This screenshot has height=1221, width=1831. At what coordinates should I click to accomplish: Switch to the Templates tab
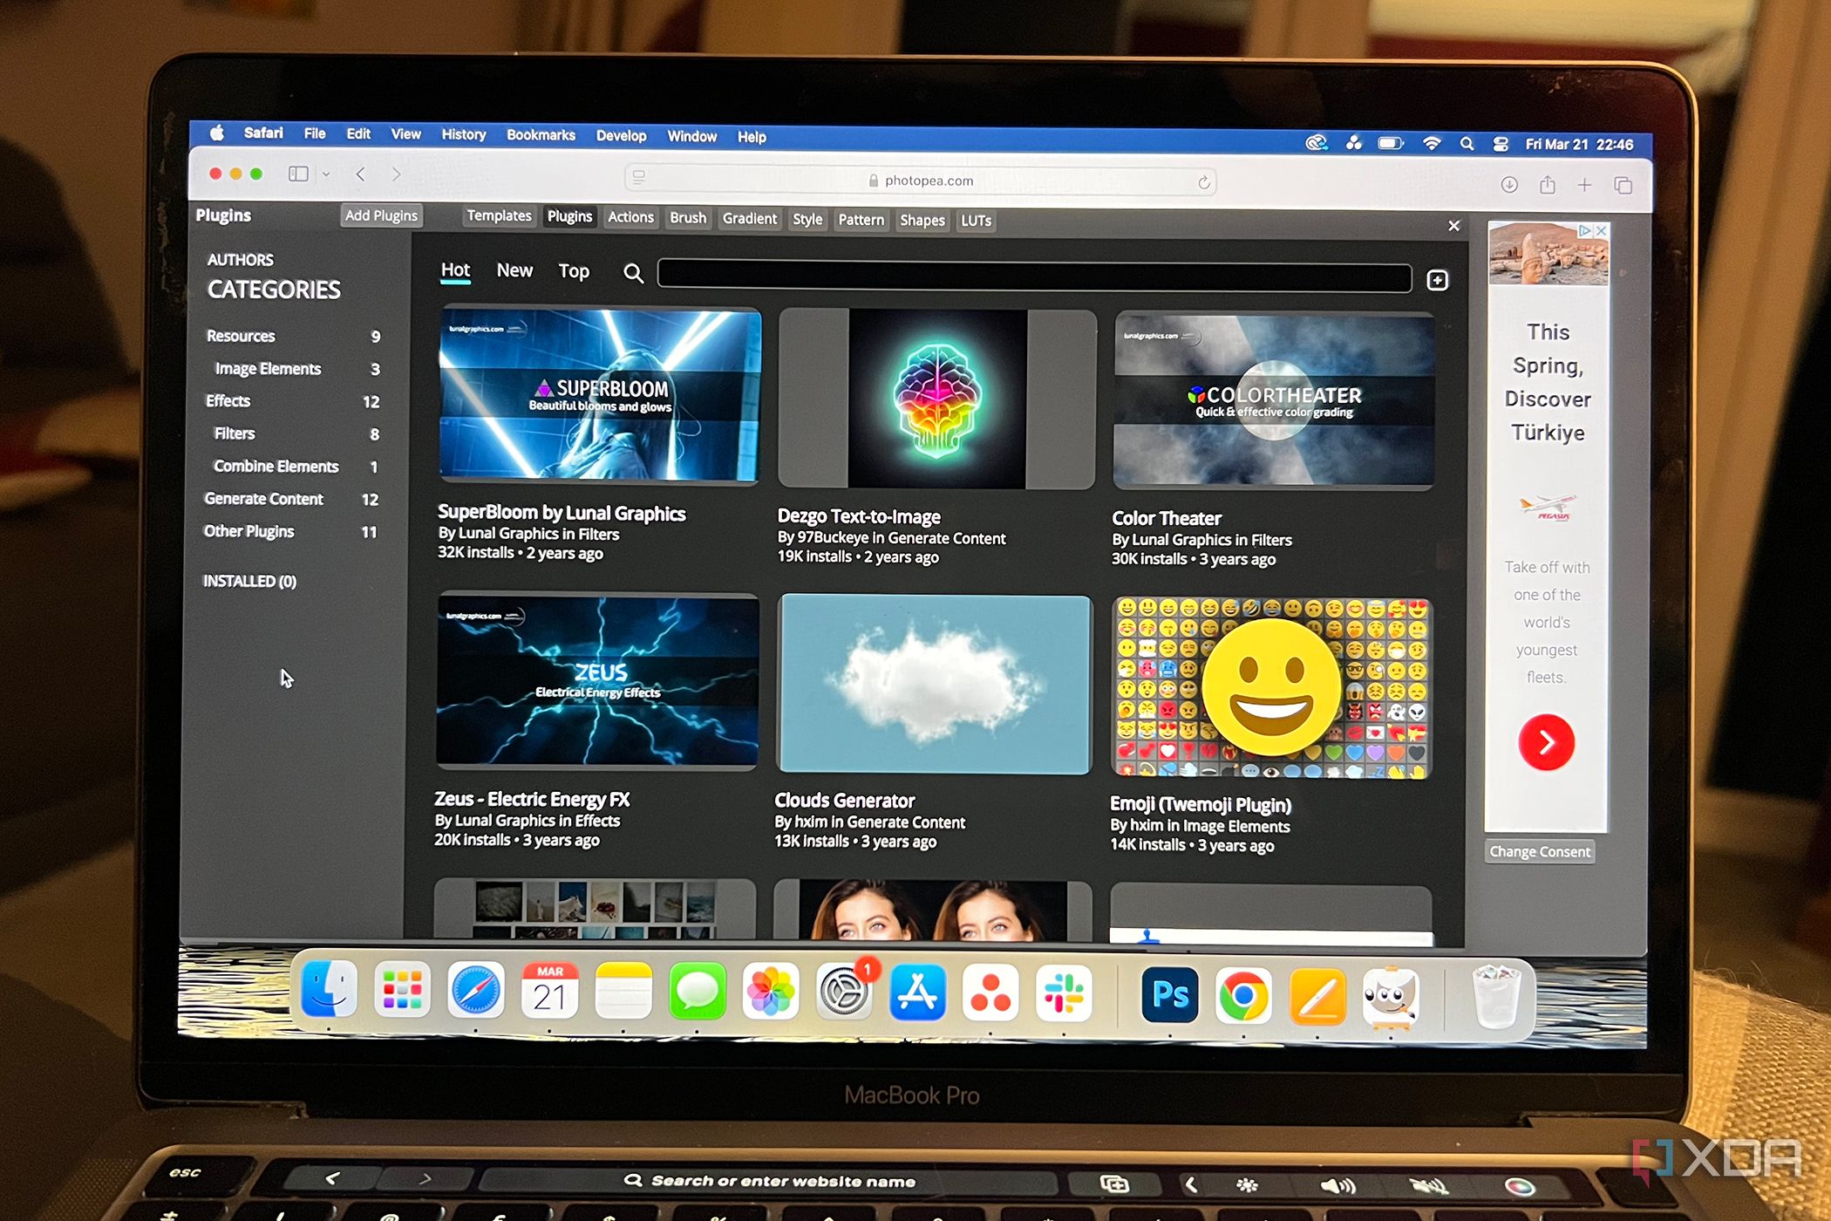[x=499, y=215]
